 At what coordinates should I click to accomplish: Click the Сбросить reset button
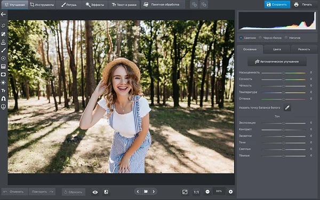pos(73,192)
